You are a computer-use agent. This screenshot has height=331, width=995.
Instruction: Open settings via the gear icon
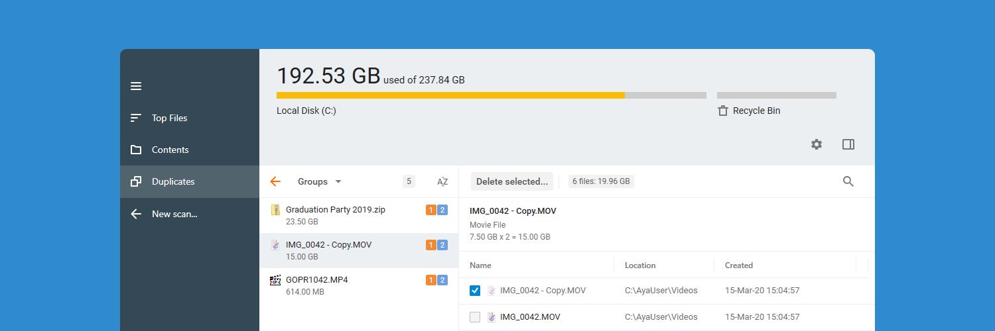coord(817,144)
